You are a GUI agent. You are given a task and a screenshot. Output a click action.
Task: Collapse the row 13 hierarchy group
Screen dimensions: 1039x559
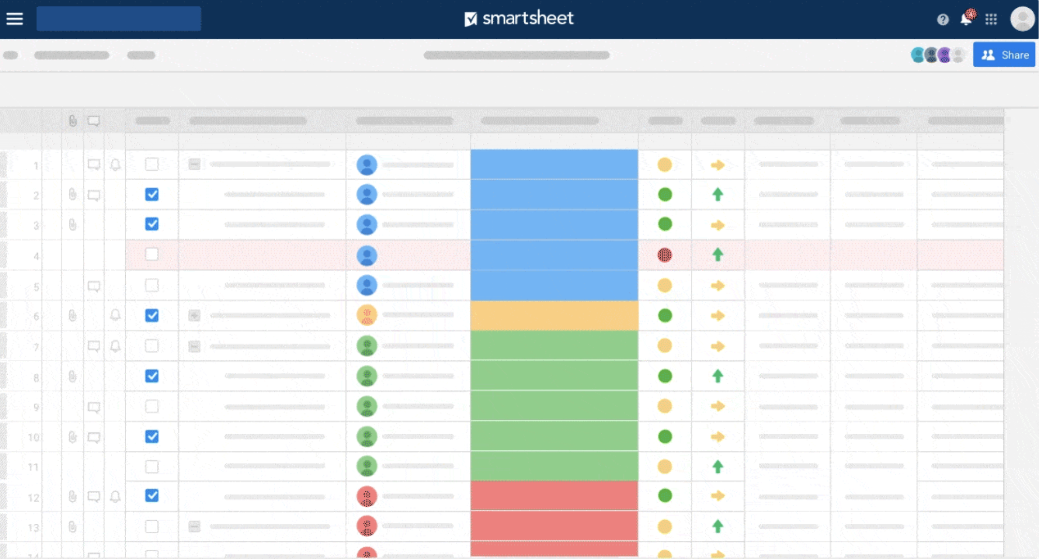tap(194, 526)
